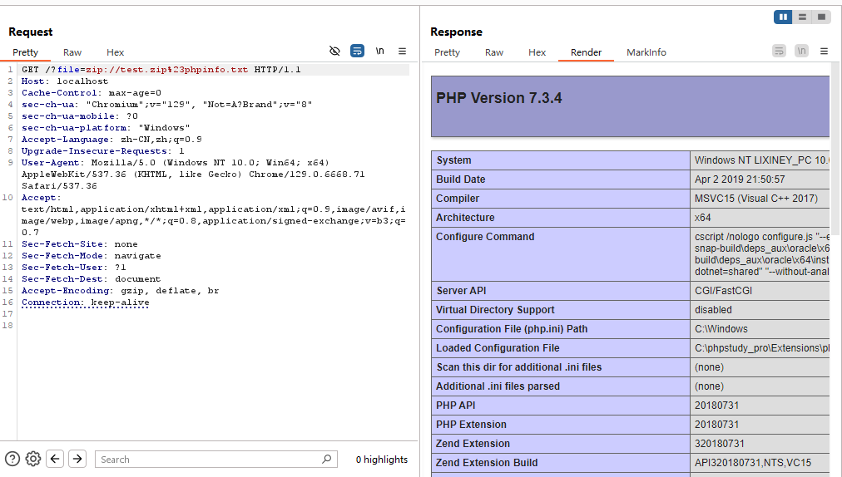Click the magnifier icon in search box
This screenshot has height=477, width=842.
[326, 459]
